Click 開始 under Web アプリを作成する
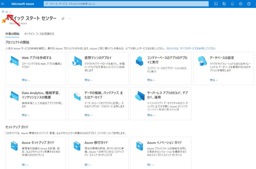Screen dimensions: 256x169 tap(26, 80)
